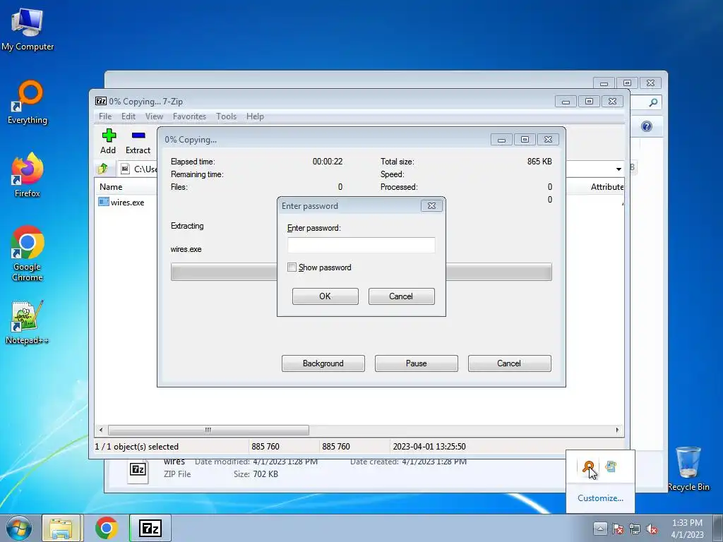The image size is (723, 542).
Task: Open My Computer desktop icon
Action: pos(28,28)
